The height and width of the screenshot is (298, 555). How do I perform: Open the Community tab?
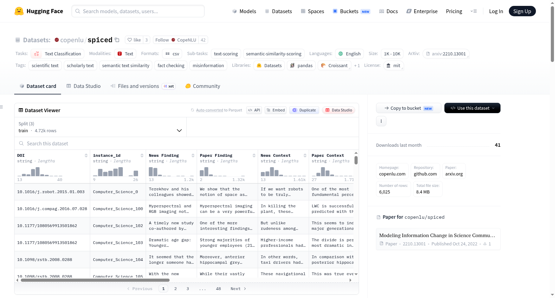click(x=203, y=86)
